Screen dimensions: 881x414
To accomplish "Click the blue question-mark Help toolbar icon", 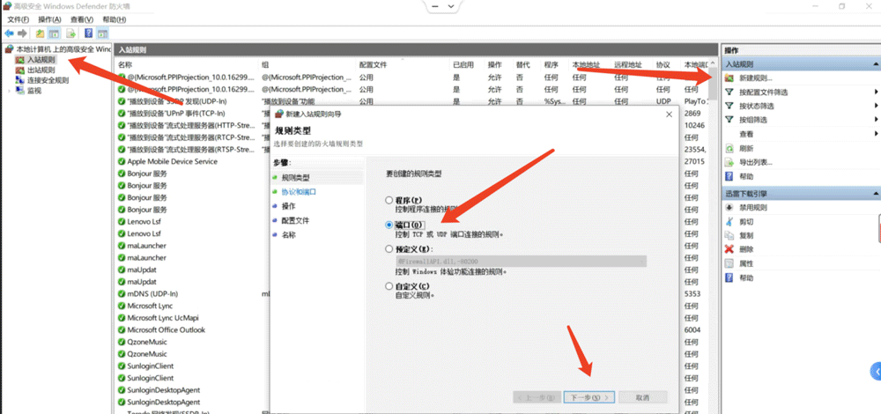I will pyautogui.click(x=88, y=33).
